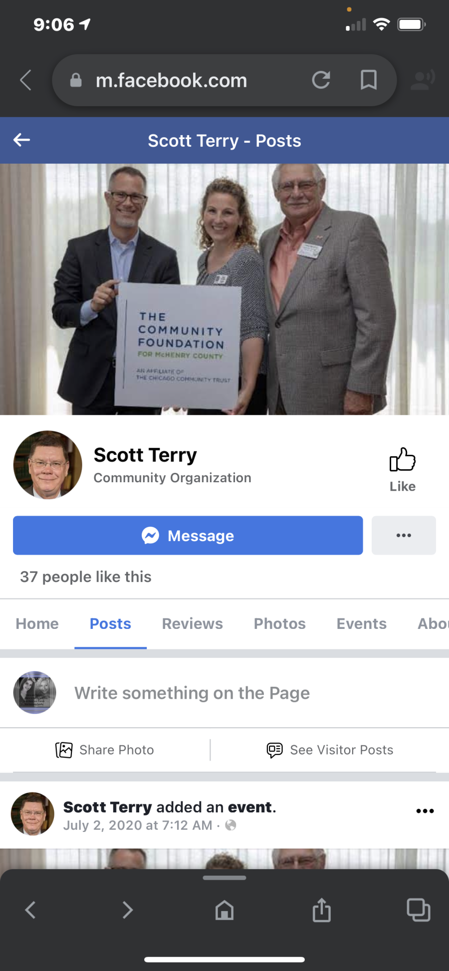The width and height of the screenshot is (449, 971).
Task: Open the Photos tab
Action: point(280,623)
